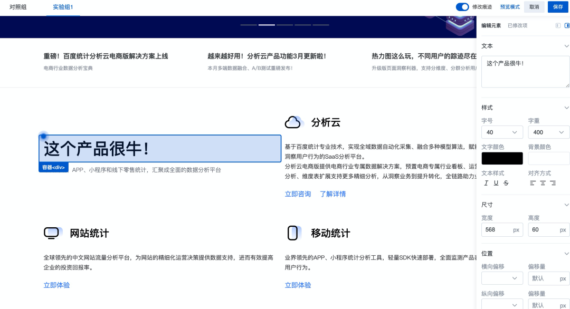Click the 了解详情 link

point(332,194)
